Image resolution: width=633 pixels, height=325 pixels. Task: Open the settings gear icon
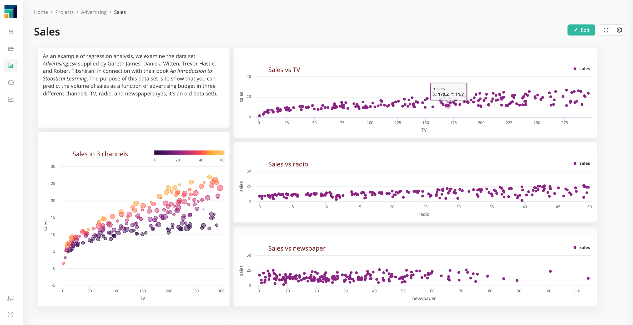point(619,30)
